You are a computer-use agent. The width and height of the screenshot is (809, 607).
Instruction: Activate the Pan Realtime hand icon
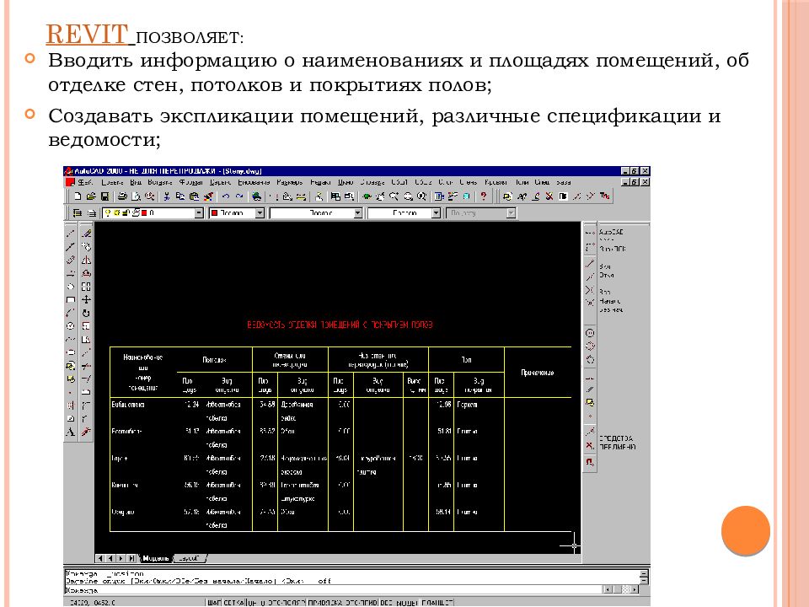pos(381,196)
